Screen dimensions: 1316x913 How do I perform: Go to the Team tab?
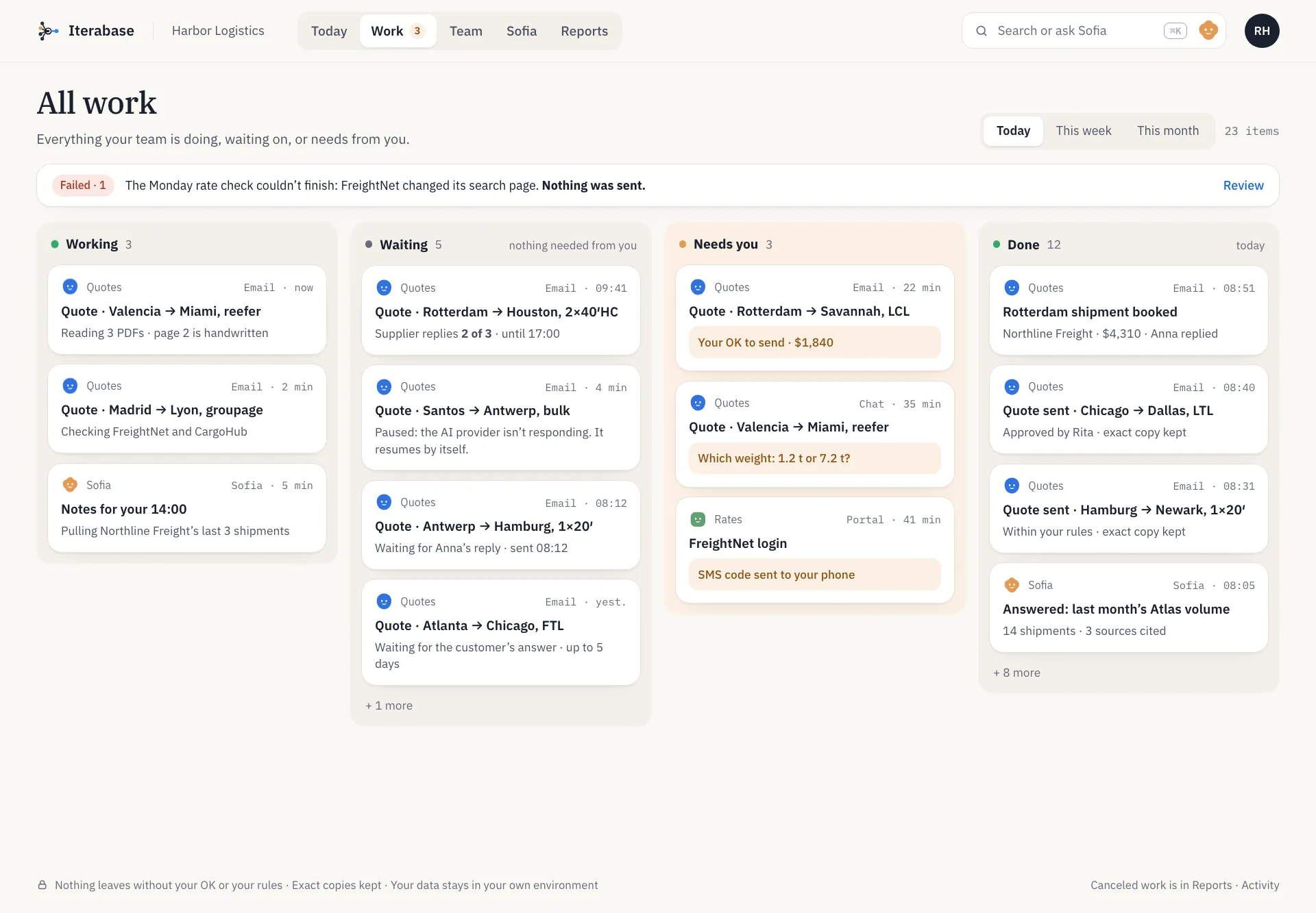(x=466, y=31)
